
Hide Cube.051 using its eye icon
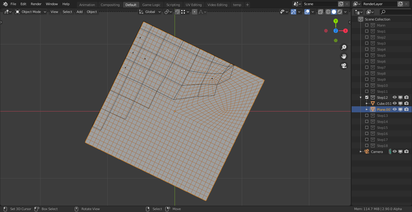pos(395,103)
